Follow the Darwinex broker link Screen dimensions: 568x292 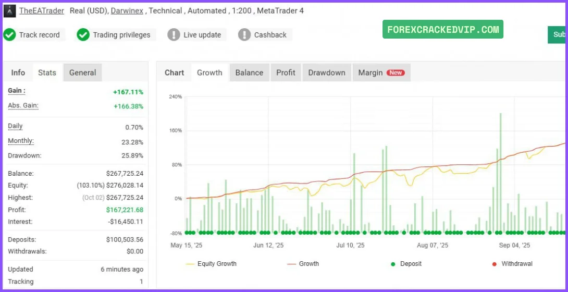128,10
